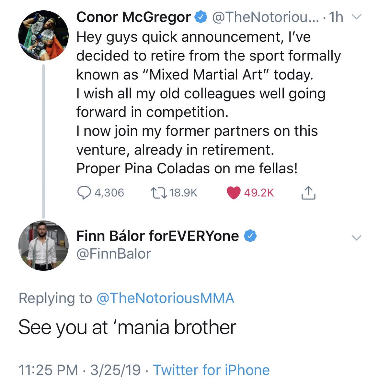
Task: Click the Conor McGregor display name
Action: [133, 17]
